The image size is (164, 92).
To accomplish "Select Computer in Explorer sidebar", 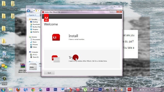I will pos(35,52).
